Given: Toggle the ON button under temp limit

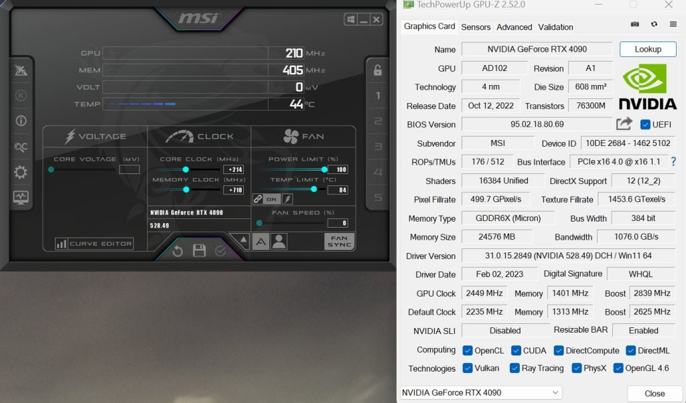Looking at the screenshot, I should coord(272,199).
